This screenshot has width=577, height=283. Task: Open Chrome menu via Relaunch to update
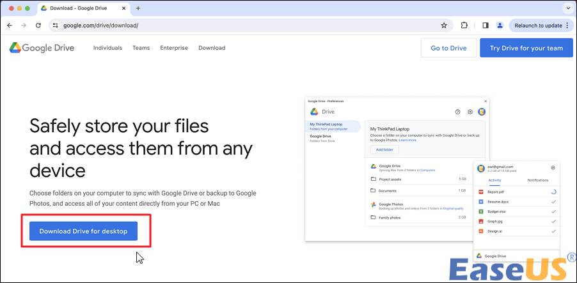coord(540,26)
